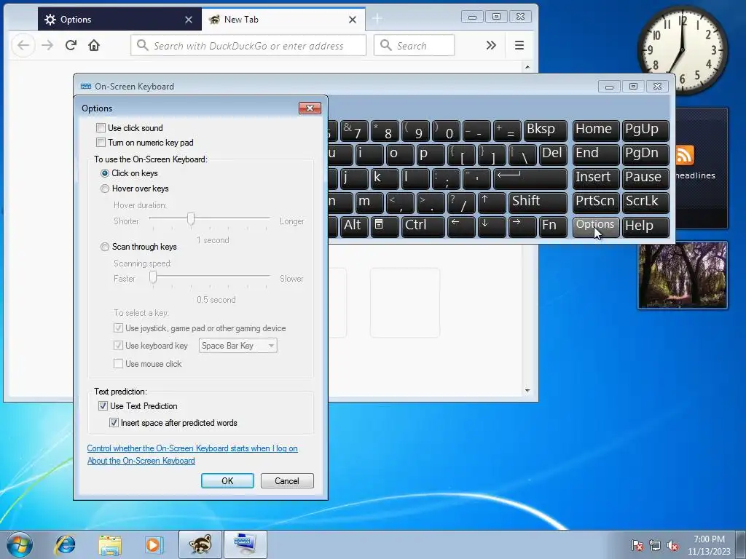Click the Fn key on keyboard
The image size is (746, 559).
coord(553,226)
